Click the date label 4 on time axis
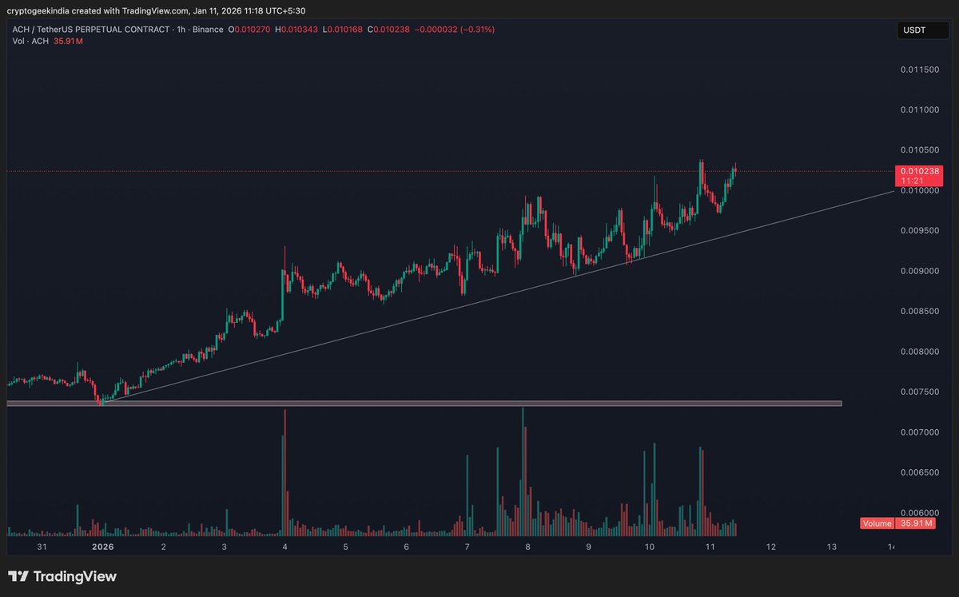Image resolution: width=959 pixels, height=597 pixels. point(285,547)
